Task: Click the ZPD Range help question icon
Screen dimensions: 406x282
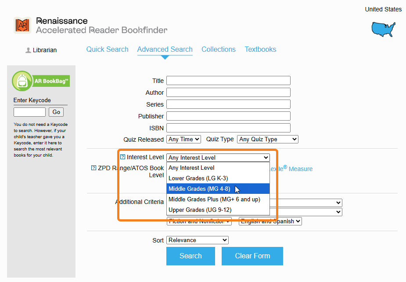Action: tap(93, 168)
